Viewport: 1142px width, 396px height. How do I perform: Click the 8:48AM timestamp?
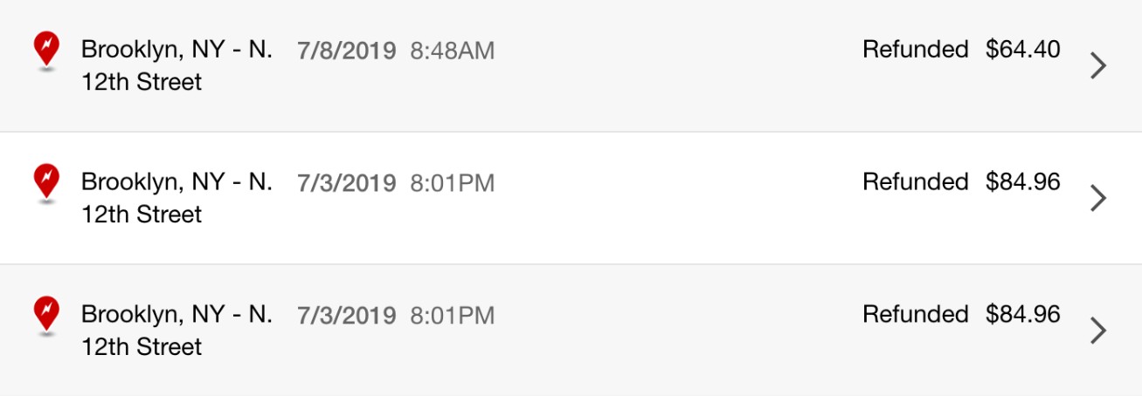[x=453, y=51]
